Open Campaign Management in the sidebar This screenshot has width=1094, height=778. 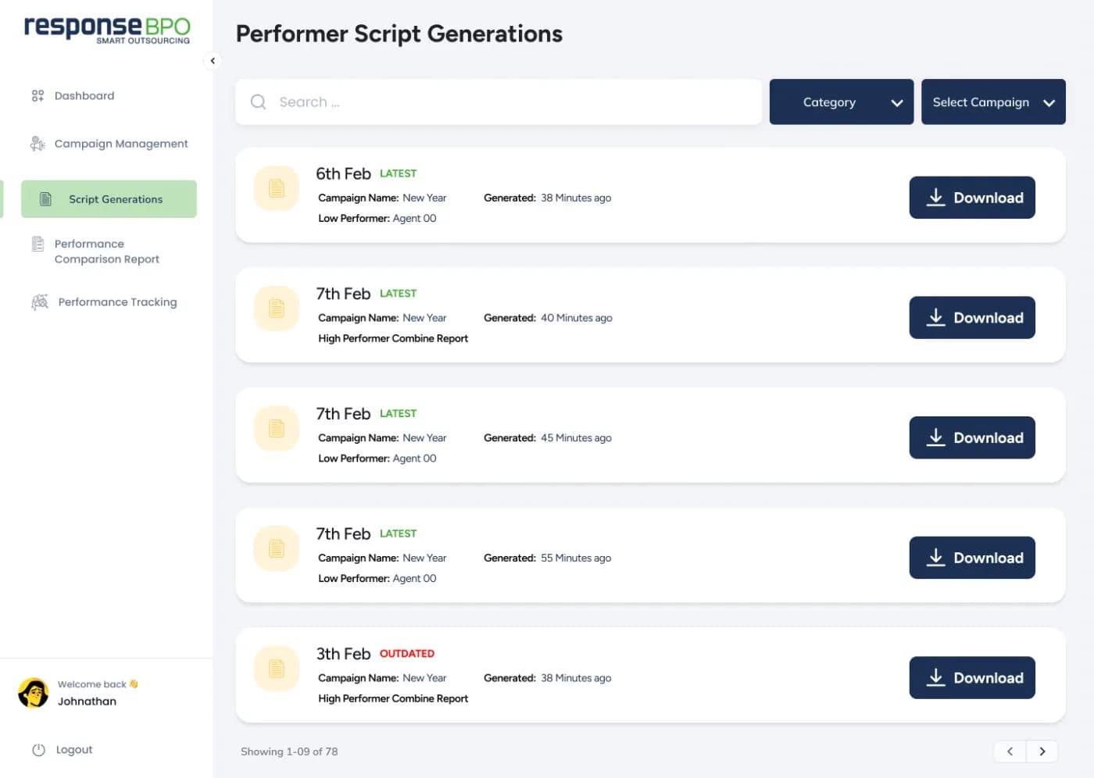click(121, 144)
